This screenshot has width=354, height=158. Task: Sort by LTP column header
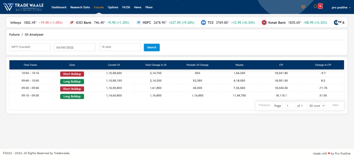281,65
